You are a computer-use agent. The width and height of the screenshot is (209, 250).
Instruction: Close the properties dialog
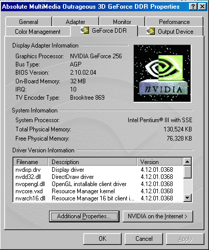(x=202, y=7)
